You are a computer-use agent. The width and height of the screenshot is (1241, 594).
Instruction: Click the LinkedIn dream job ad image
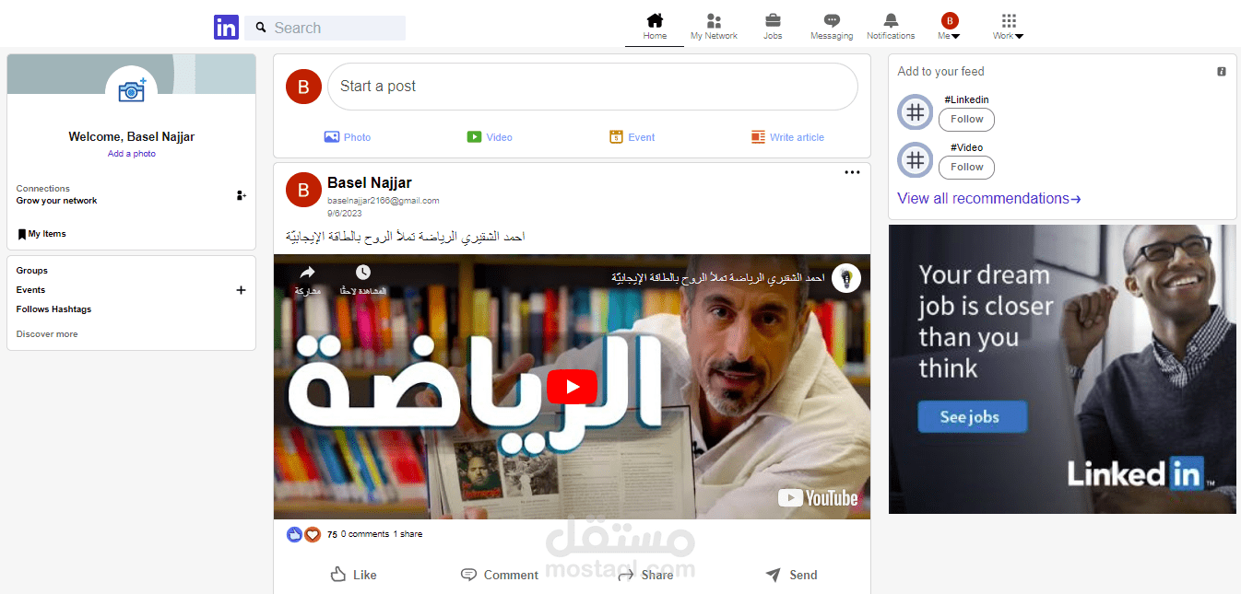click(1062, 369)
